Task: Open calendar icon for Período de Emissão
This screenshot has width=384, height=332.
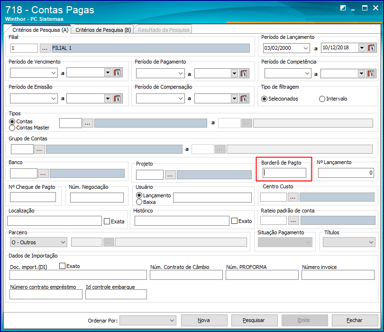Action: [117, 99]
